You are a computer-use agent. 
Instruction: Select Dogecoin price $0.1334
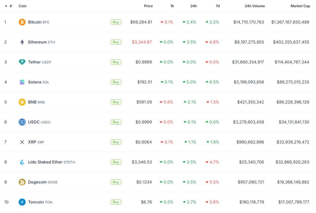[144, 182]
